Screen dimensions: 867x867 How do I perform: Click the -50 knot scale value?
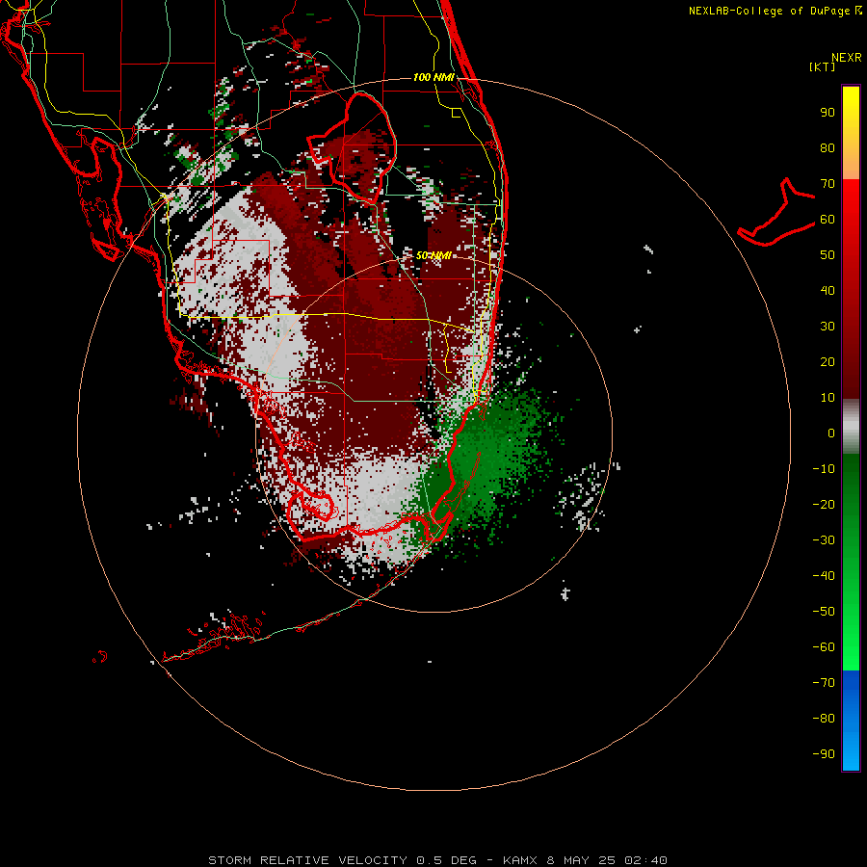pos(824,611)
